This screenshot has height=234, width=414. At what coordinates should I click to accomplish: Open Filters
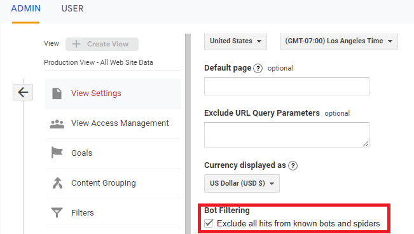[x=113, y=213]
